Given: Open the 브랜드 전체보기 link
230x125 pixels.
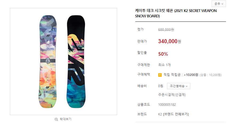Looking at the screenshot, I should [176, 114].
